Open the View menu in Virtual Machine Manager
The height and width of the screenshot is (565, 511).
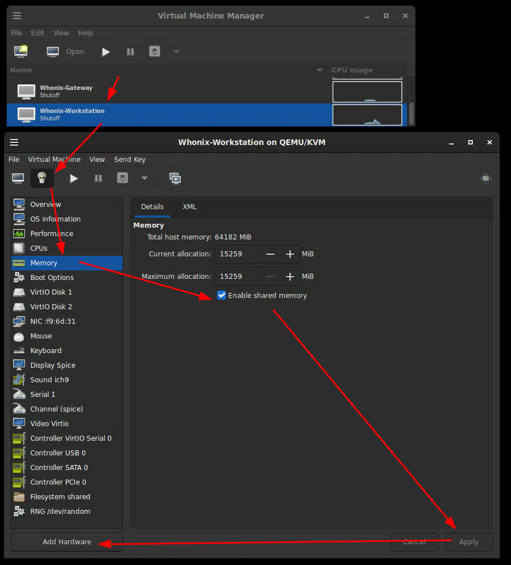click(61, 33)
